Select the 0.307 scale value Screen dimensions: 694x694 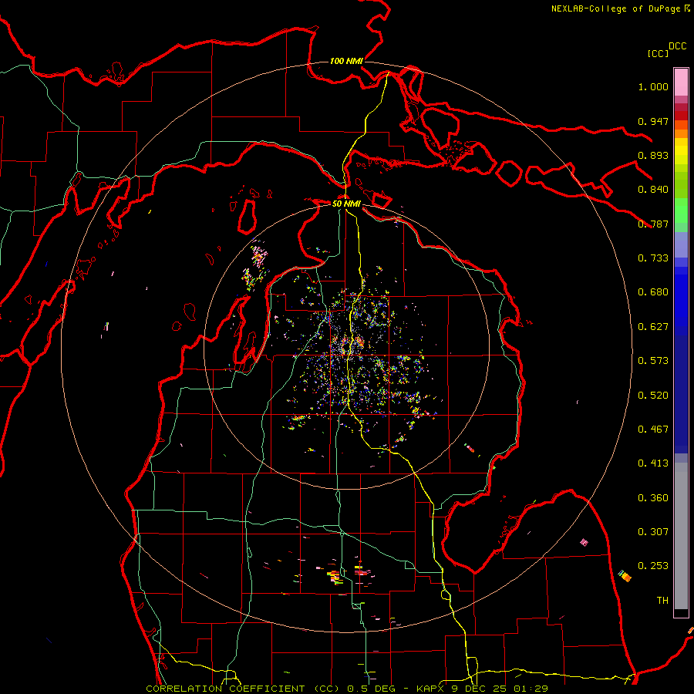coord(653,532)
